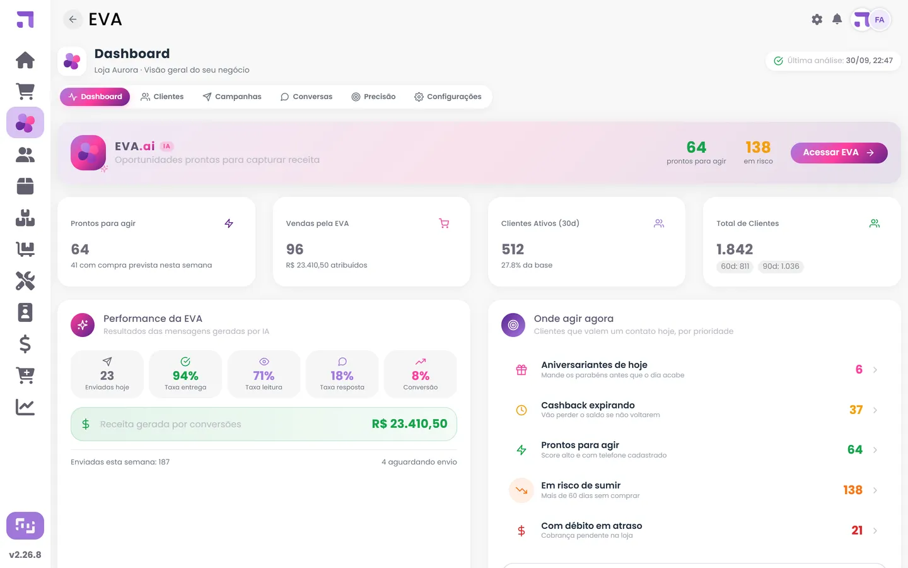
Task: Switch to the Clientes tab
Action: 162,97
